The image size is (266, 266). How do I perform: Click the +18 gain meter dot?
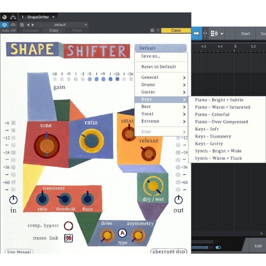coord(117,79)
